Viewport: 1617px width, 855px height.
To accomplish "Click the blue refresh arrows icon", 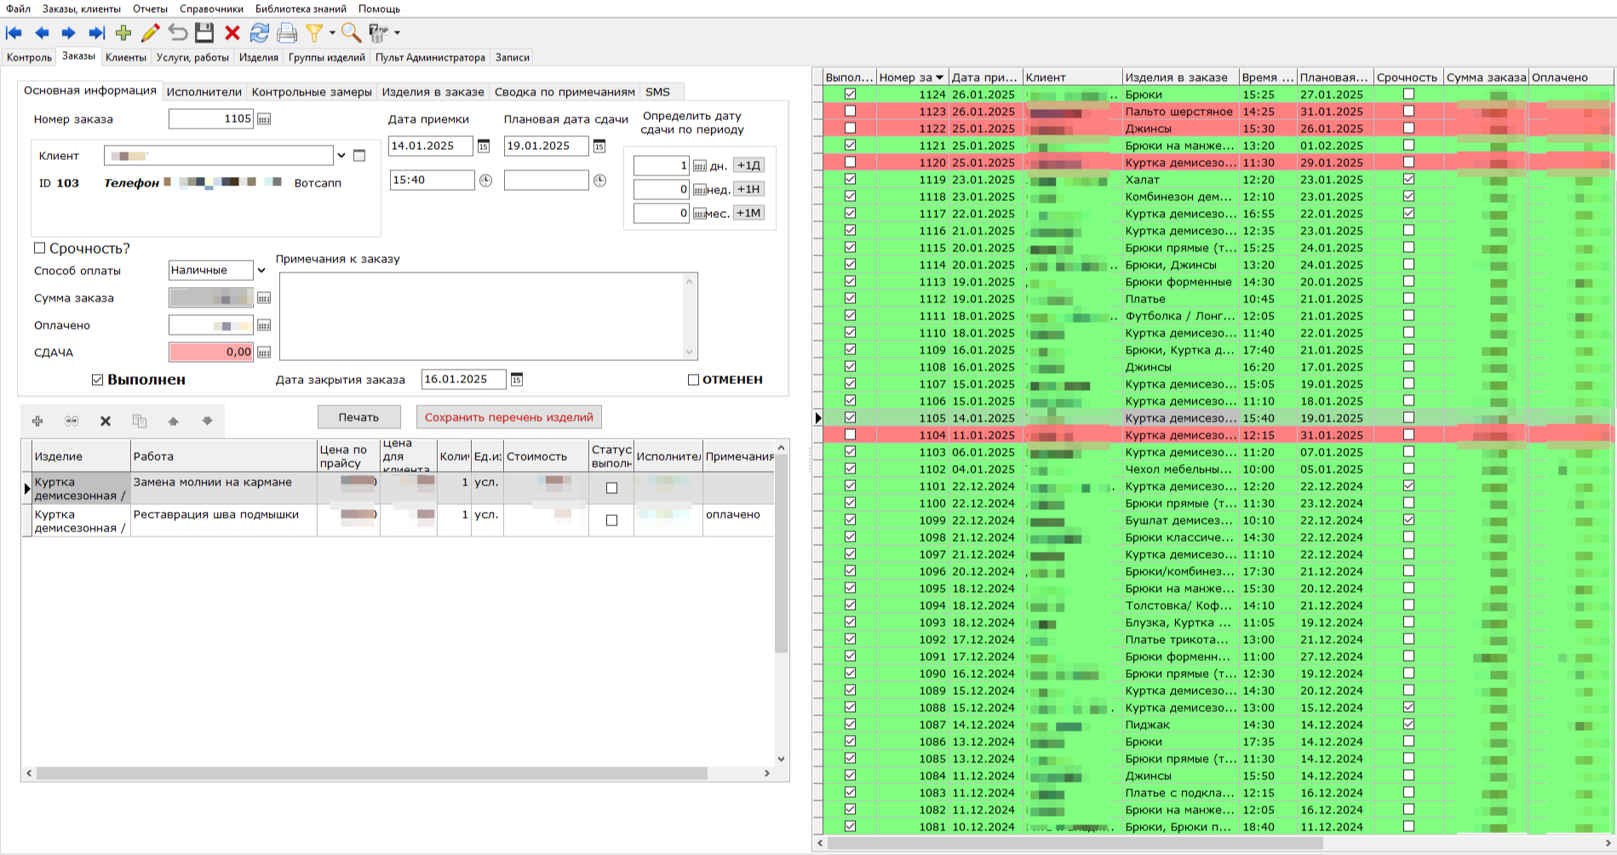I will pos(259,33).
